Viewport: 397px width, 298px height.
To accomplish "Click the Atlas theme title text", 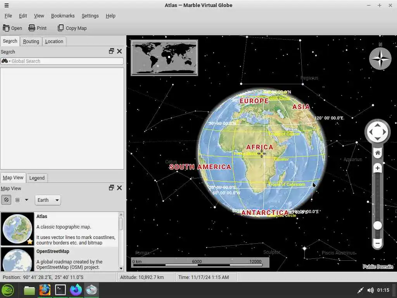I will [42, 217].
